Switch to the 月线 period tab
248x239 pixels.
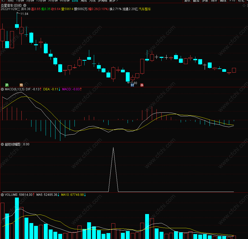coord(92,1)
